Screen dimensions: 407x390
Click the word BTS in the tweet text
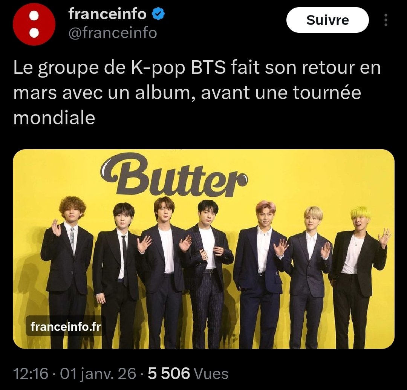click(x=208, y=67)
